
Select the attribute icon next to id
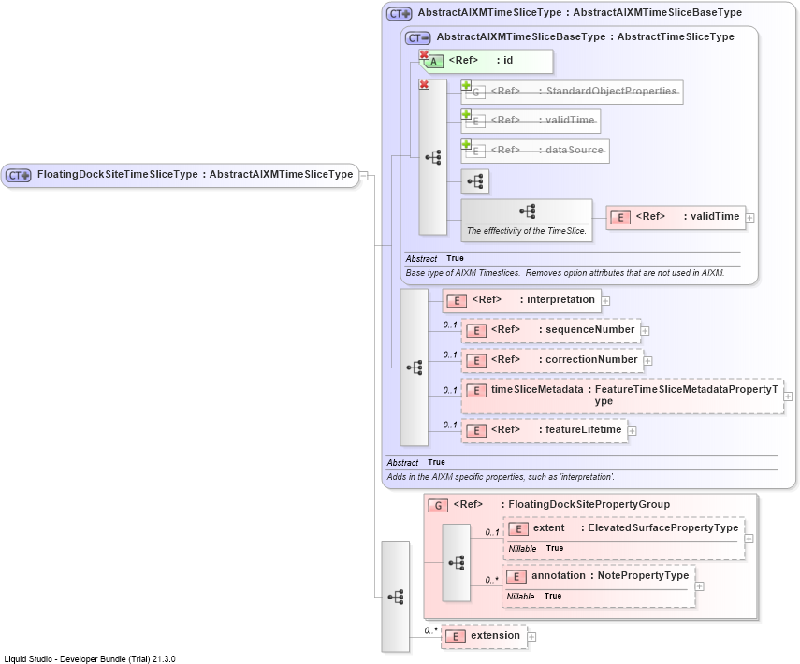click(433, 62)
